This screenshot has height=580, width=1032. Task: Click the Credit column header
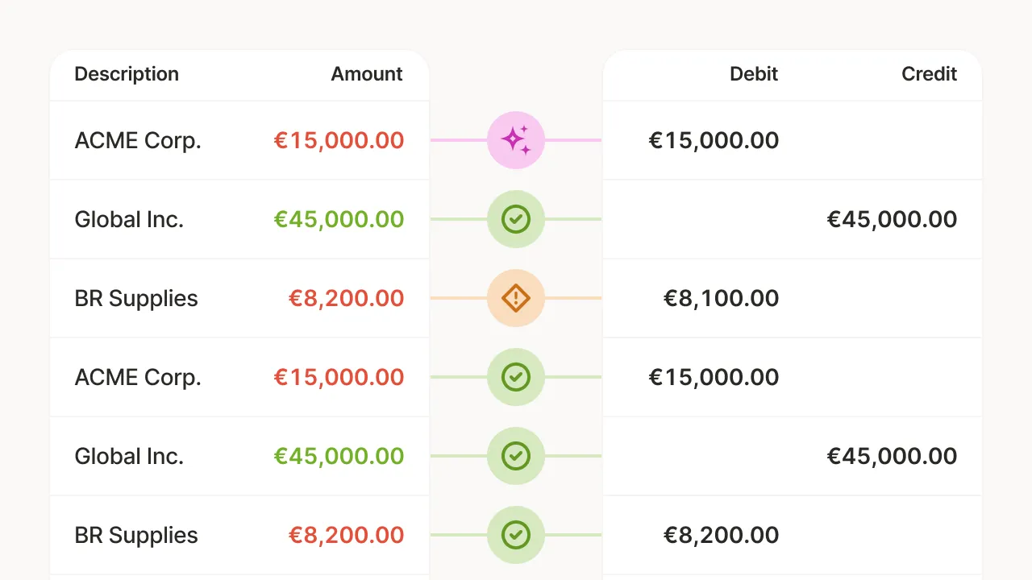click(x=929, y=74)
